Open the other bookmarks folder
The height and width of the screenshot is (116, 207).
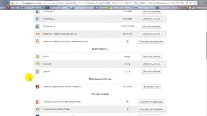198,8
